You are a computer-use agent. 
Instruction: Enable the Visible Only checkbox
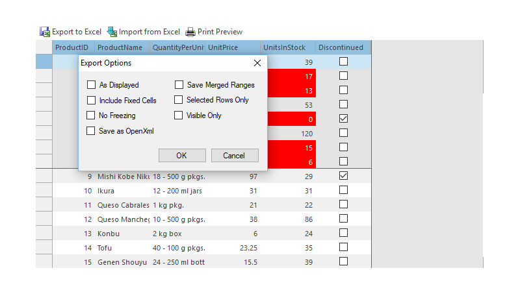tap(178, 116)
